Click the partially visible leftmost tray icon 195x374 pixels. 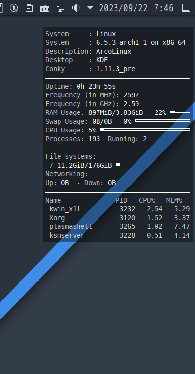click(1, 8)
